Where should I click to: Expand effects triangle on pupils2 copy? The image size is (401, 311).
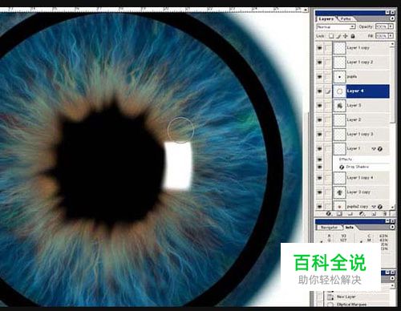point(375,207)
